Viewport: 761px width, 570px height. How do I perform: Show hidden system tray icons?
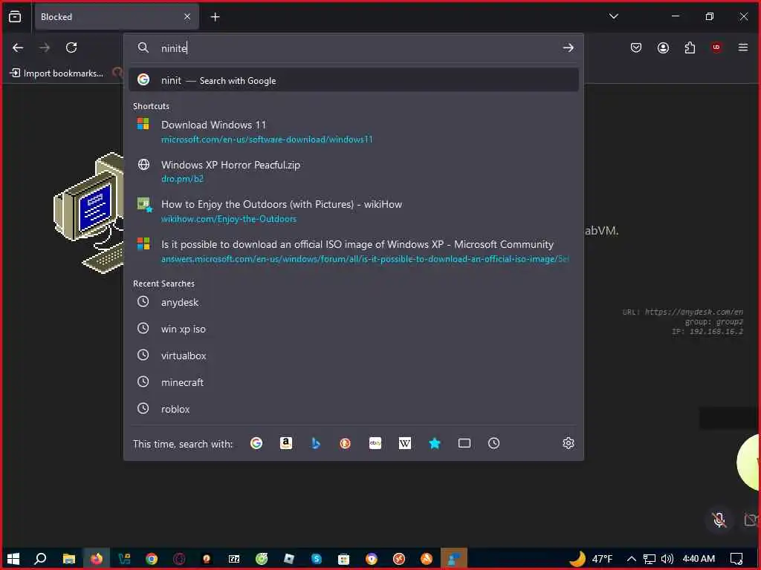[x=631, y=559]
